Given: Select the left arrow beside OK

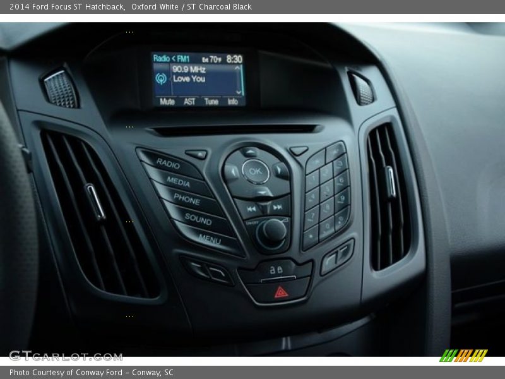Looking at the screenshot, I should (x=232, y=171).
